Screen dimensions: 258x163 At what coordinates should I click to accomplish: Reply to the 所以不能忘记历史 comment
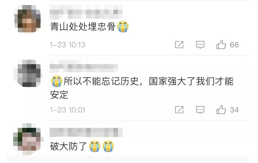(x=200, y=110)
